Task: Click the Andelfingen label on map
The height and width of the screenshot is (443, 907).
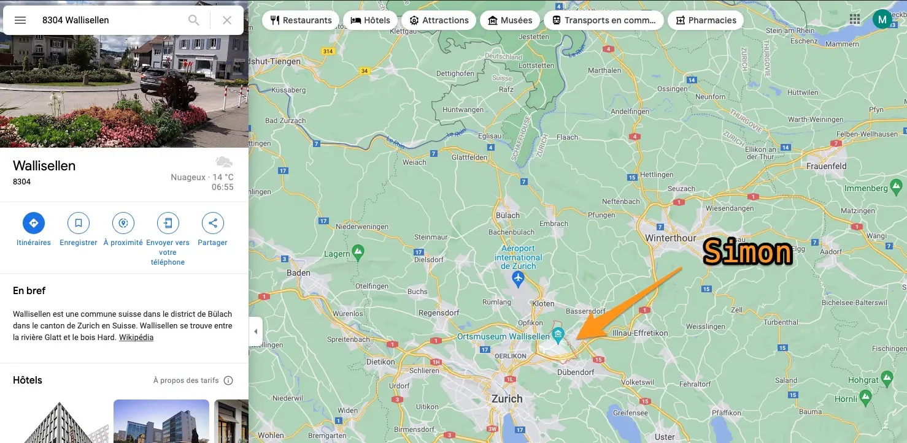Action: coord(631,112)
